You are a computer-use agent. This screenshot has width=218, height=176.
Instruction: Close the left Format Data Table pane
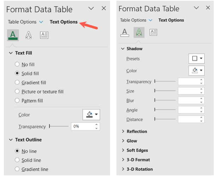tap(104, 8)
